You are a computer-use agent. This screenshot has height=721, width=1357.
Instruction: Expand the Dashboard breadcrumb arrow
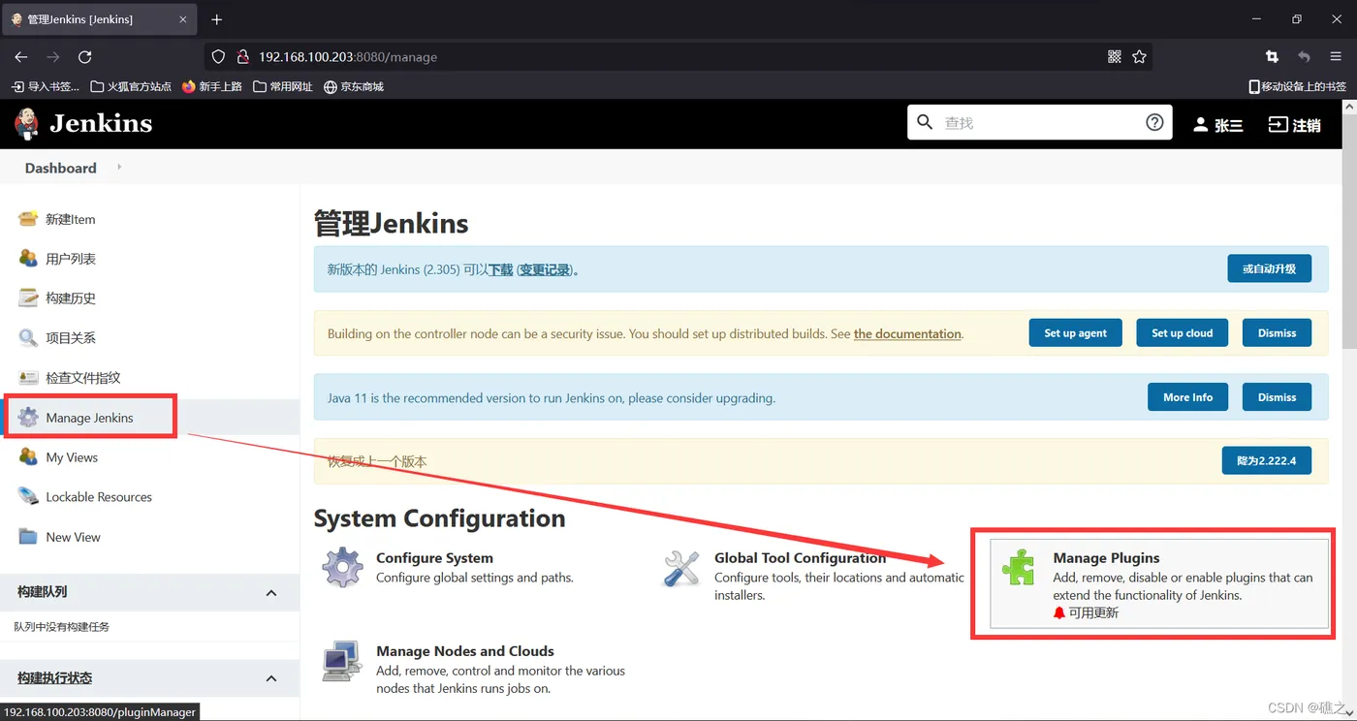tap(119, 168)
